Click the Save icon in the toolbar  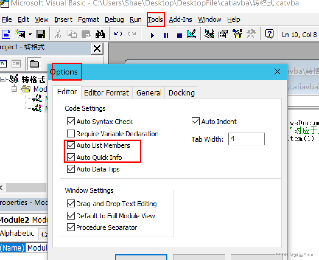pos(41,34)
